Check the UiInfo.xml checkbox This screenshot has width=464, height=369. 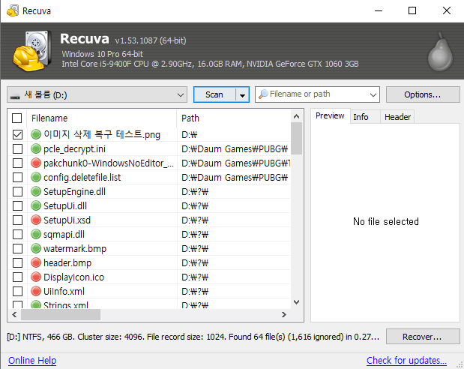[x=17, y=291]
